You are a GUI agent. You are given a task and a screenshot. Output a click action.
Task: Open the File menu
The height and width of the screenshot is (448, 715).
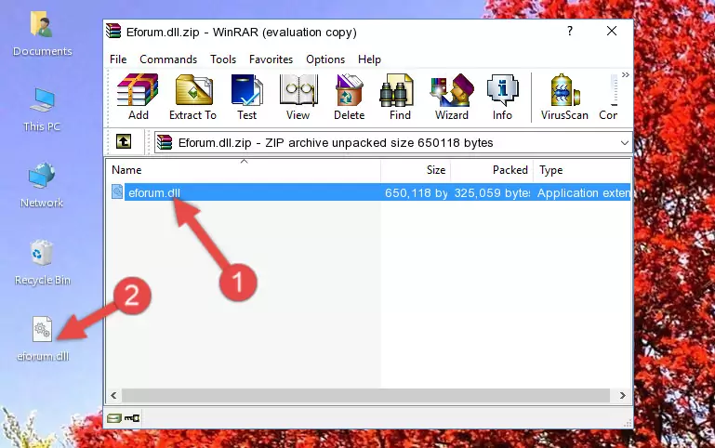click(118, 59)
